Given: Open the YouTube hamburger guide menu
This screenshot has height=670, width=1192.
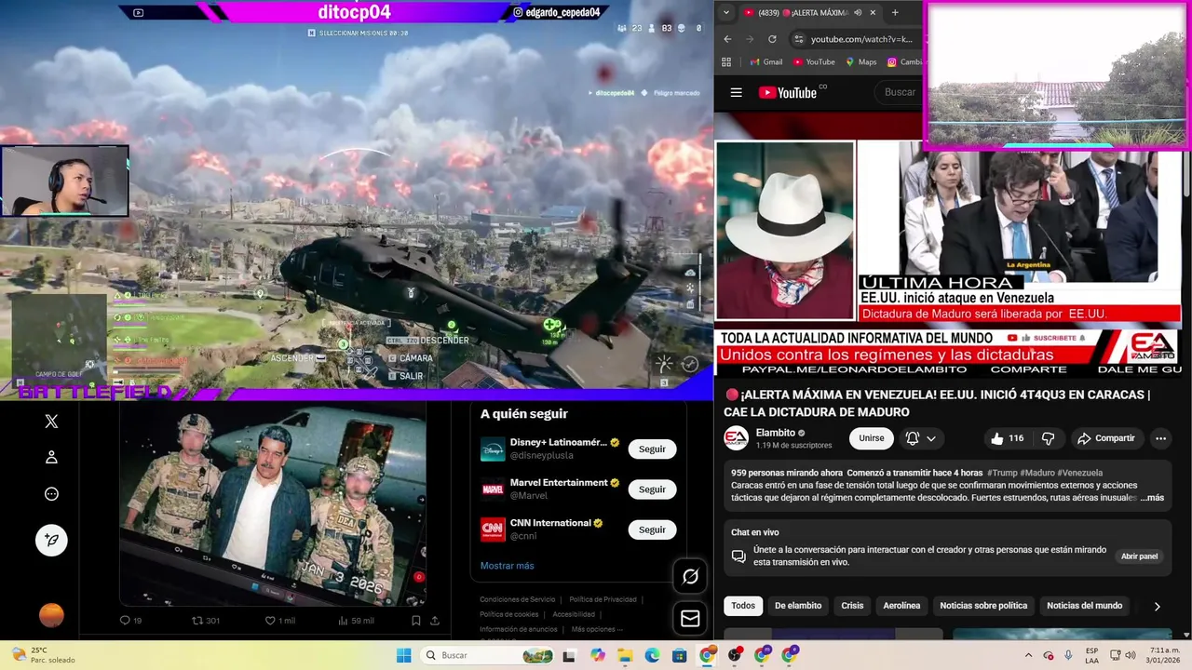Looking at the screenshot, I should (x=737, y=92).
